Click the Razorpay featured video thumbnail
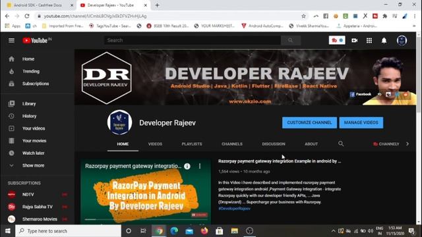This screenshot has height=237, width=422. tap(146, 192)
